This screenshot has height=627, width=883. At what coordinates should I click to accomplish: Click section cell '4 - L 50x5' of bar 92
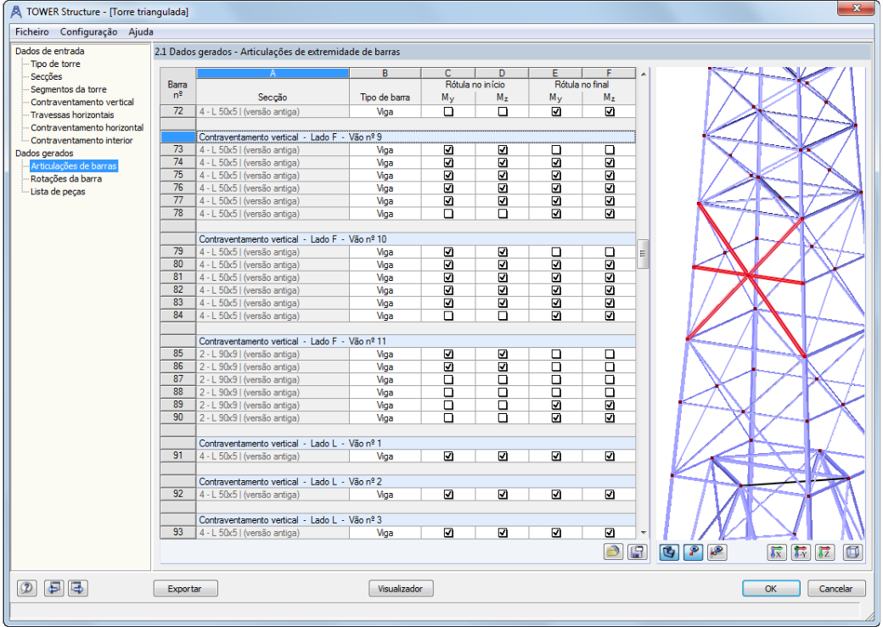point(273,494)
